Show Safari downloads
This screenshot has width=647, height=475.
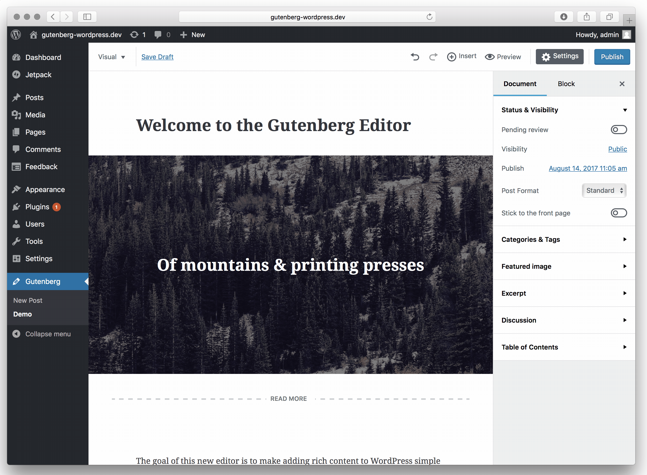[564, 17]
